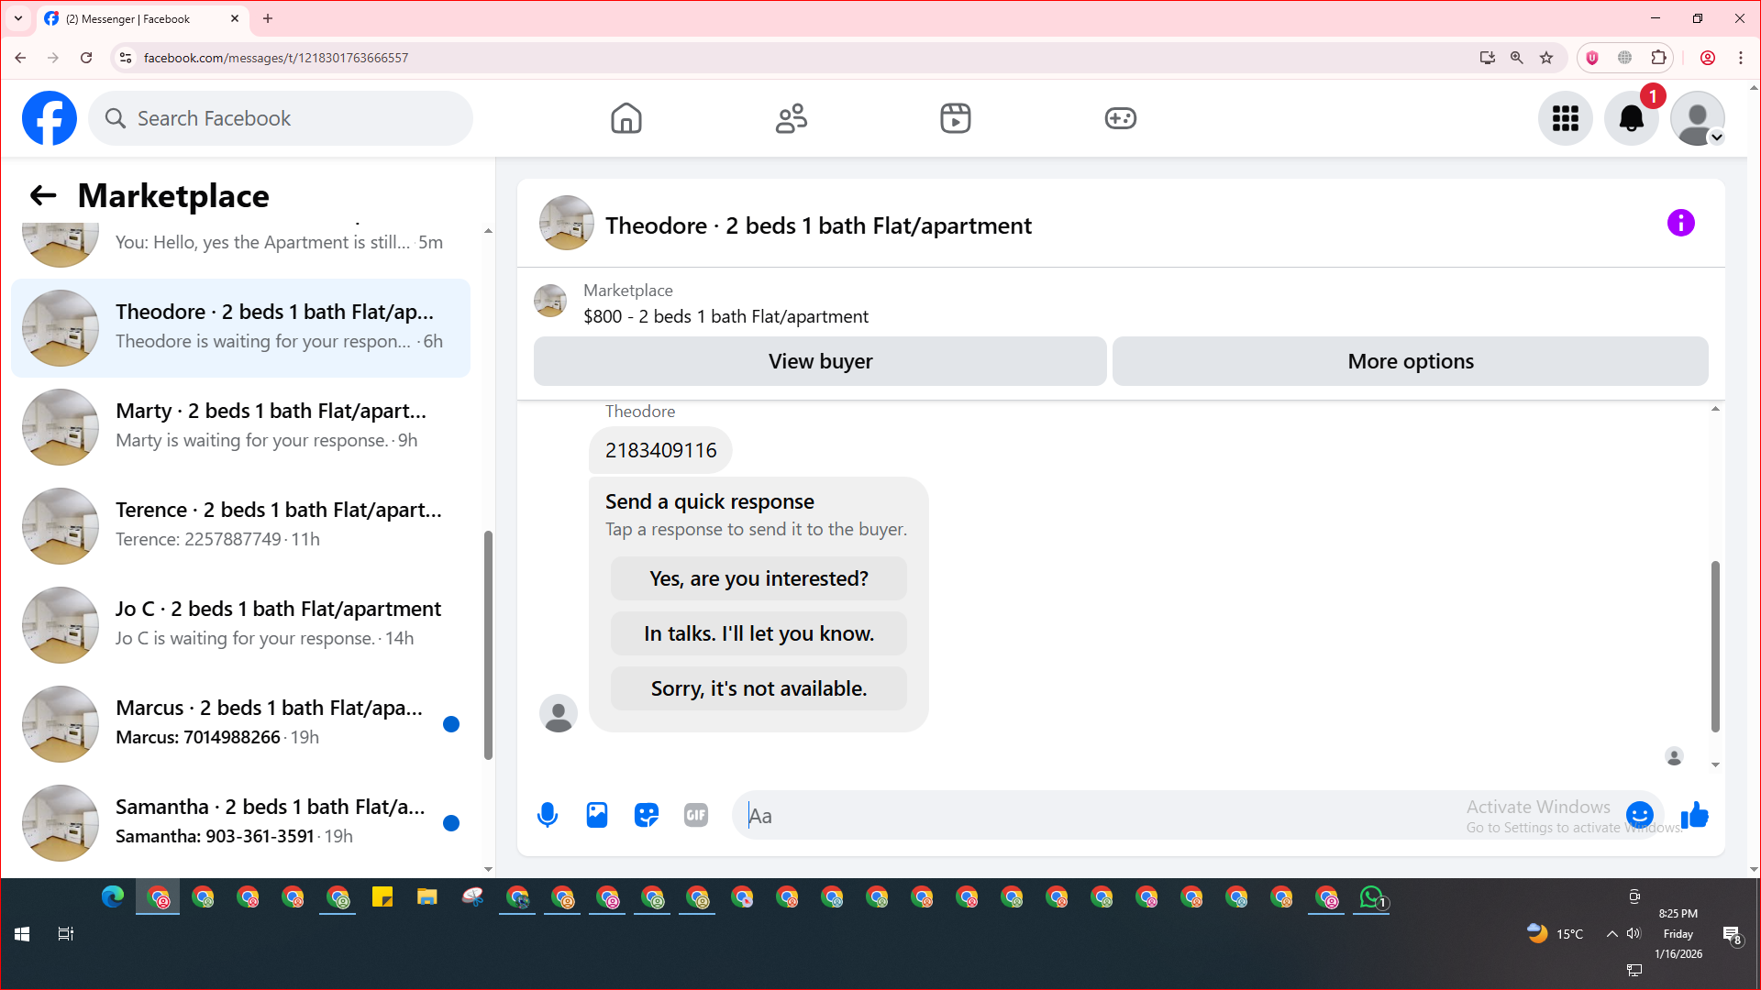Switch to the Gaming tab

(1120, 118)
